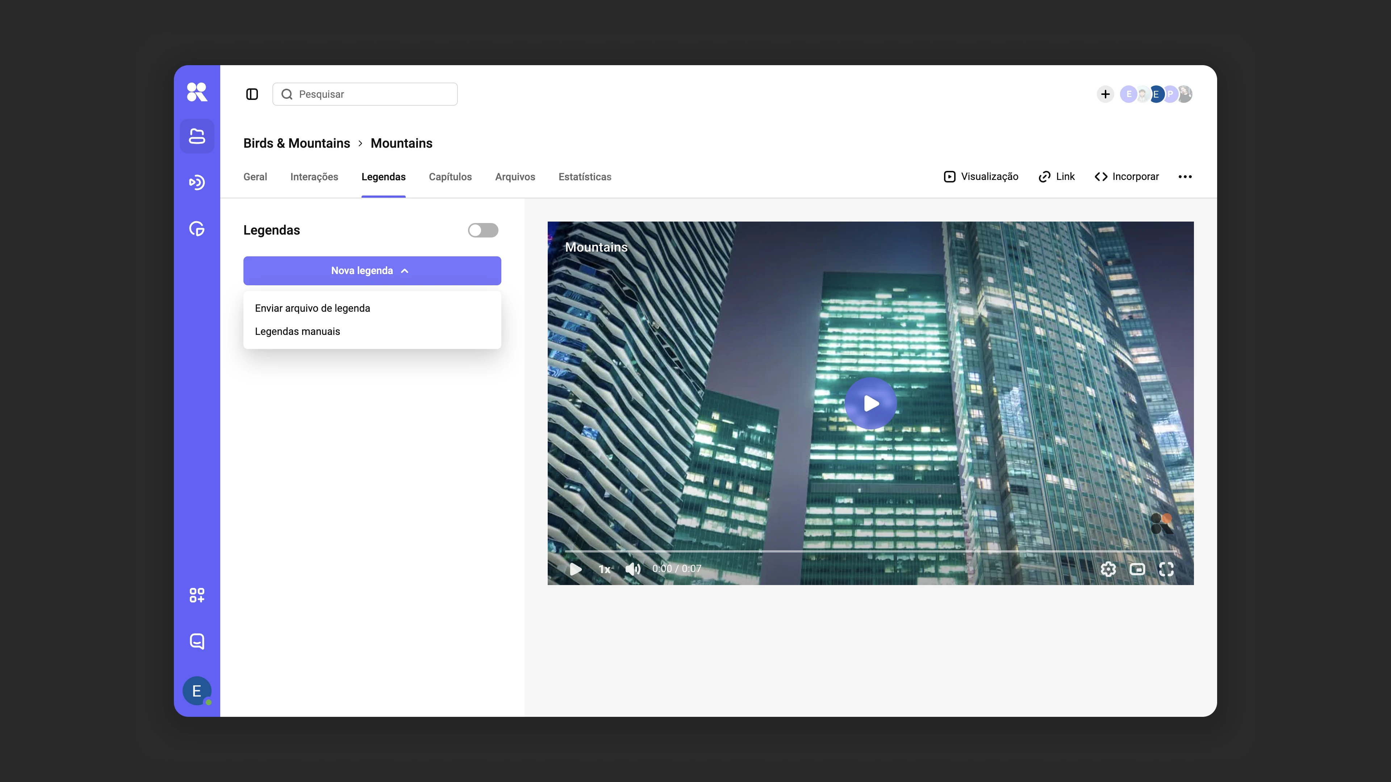
Task: Click the first light purple E avatar
Action: pos(1128,94)
